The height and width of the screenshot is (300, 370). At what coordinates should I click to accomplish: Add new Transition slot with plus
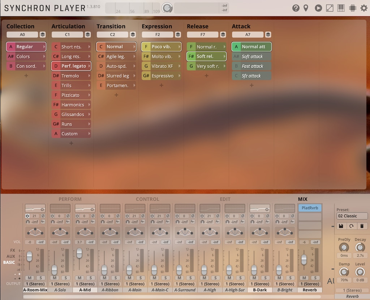point(116,95)
